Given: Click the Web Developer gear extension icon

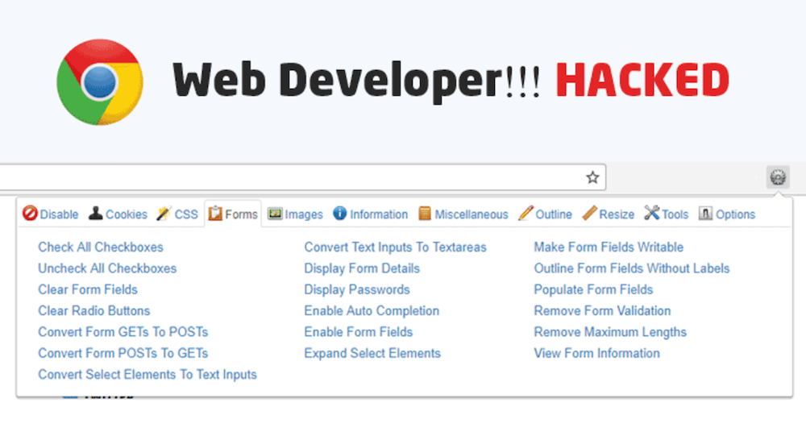Looking at the screenshot, I should (x=778, y=177).
